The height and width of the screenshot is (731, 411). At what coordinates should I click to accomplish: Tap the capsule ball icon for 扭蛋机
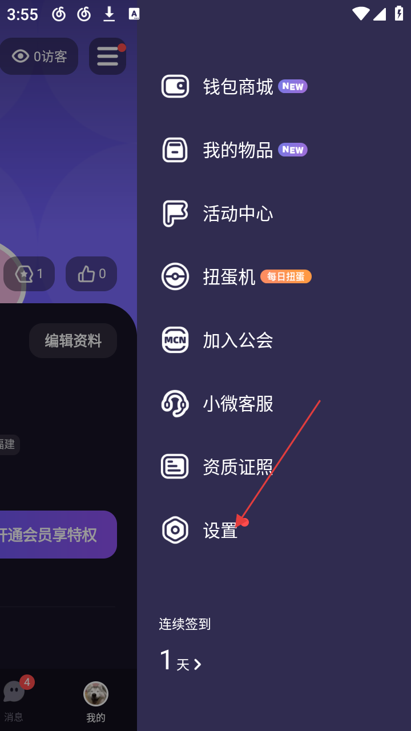click(175, 277)
